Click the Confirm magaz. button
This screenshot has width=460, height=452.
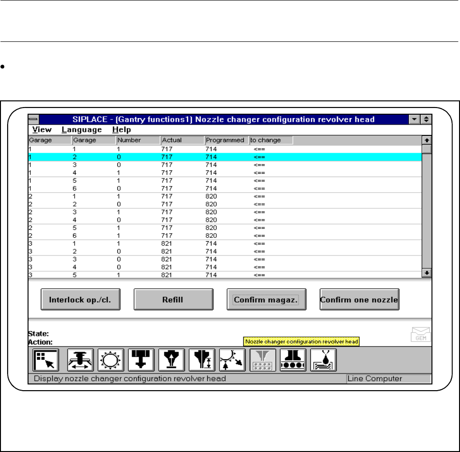point(267,299)
